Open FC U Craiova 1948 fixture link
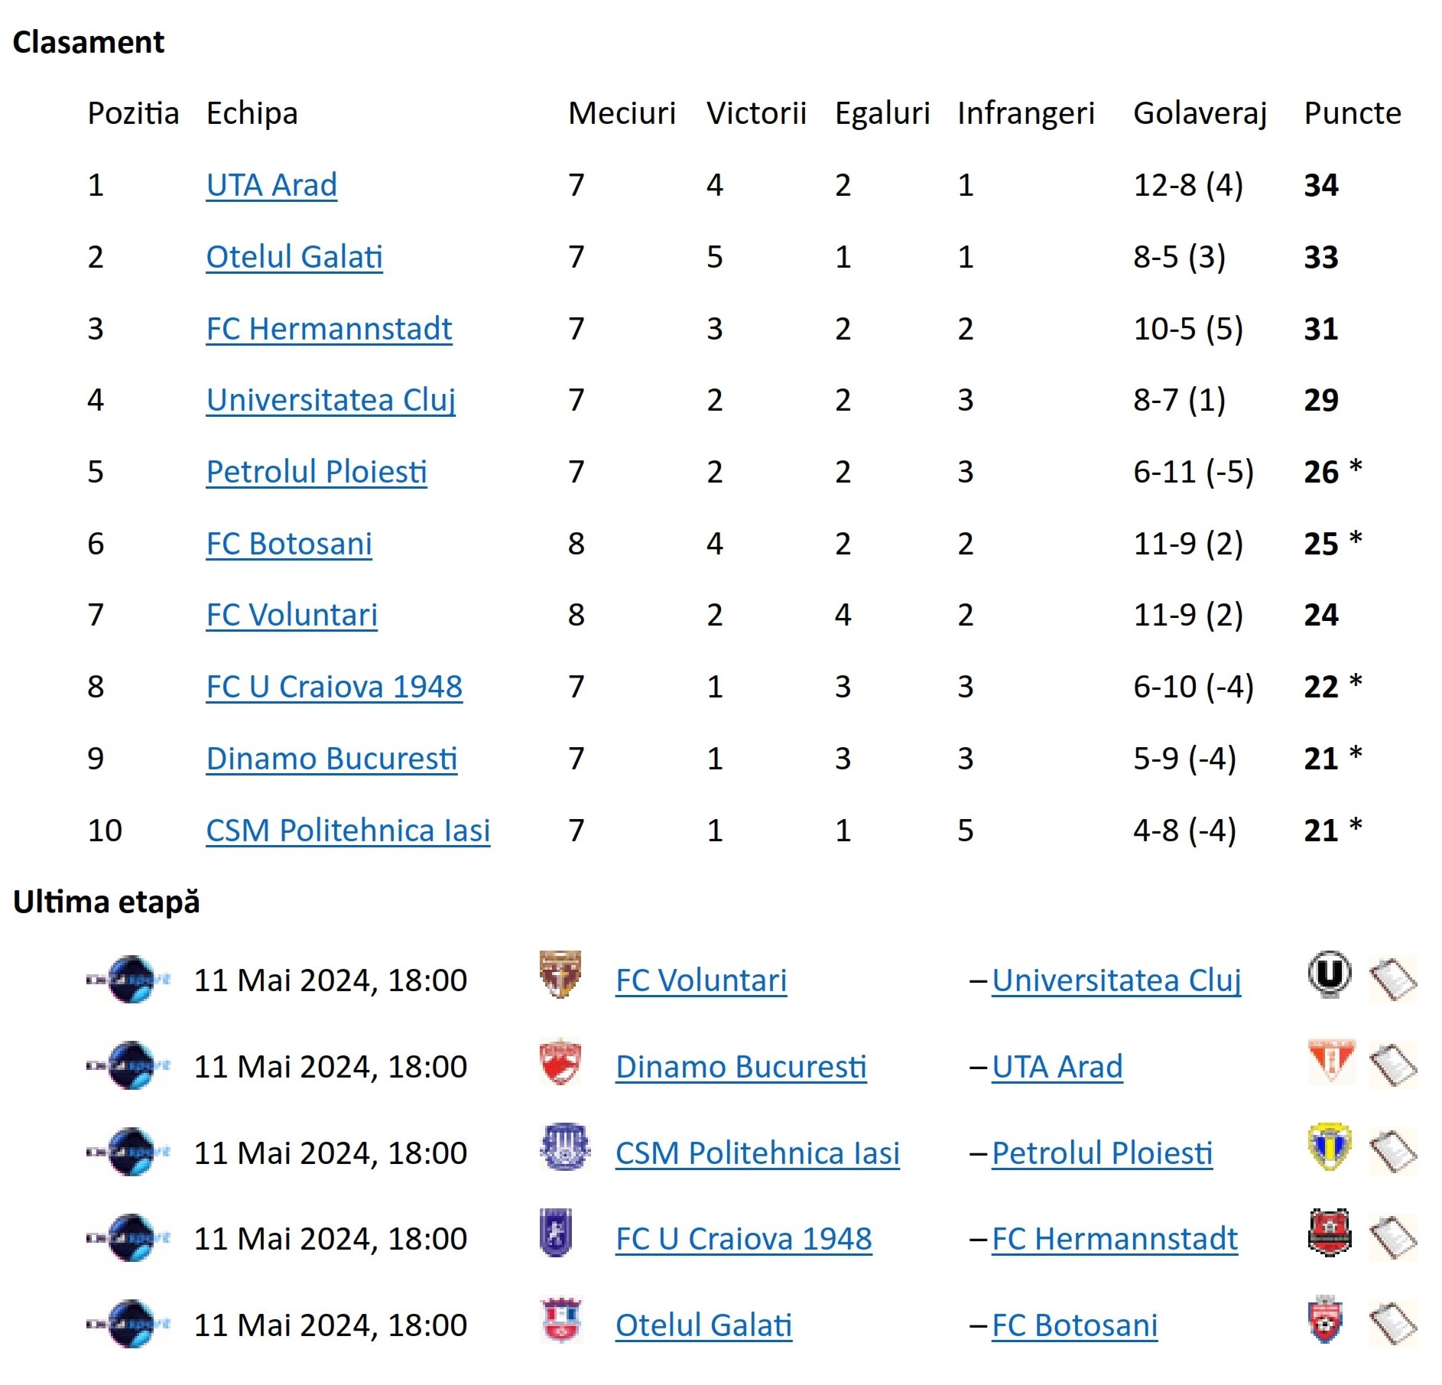1442x1385 pixels. pos(743,1239)
